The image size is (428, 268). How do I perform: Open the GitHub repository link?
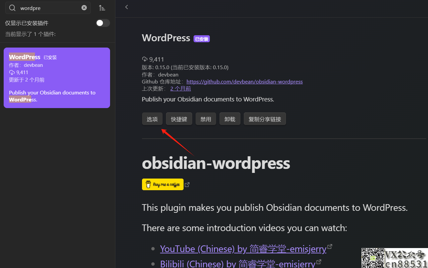[244, 81]
